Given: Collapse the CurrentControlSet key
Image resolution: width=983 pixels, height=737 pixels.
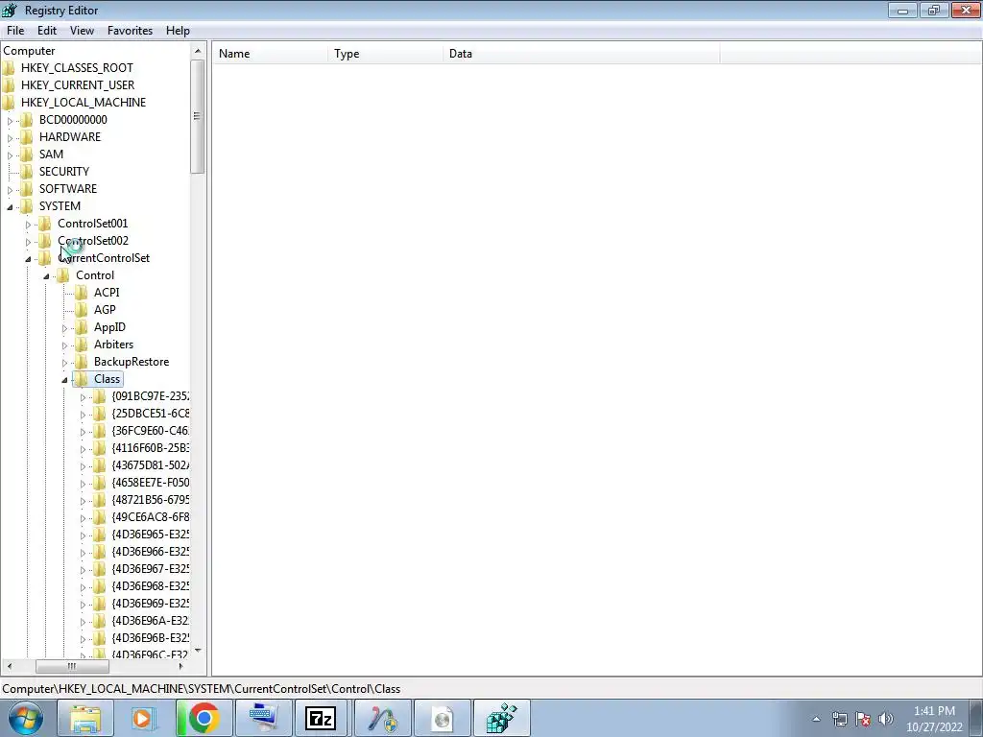Looking at the screenshot, I should coord(28,259).
